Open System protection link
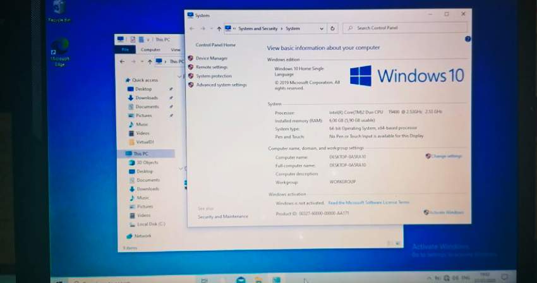Image resolution: width=537 pixels, height=283 pixels. click(214, 76)
